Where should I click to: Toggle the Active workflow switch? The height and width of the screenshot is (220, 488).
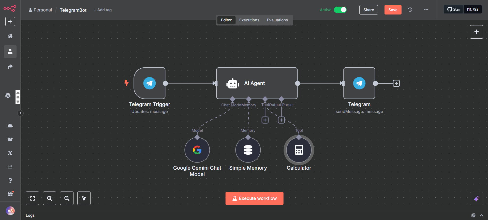point(340,10)
